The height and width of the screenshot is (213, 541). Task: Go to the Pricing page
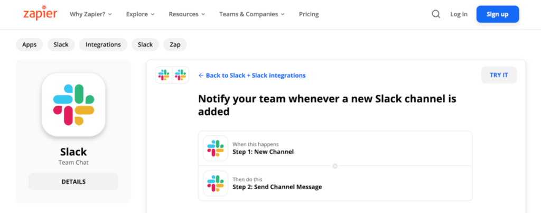click(309, 14)
